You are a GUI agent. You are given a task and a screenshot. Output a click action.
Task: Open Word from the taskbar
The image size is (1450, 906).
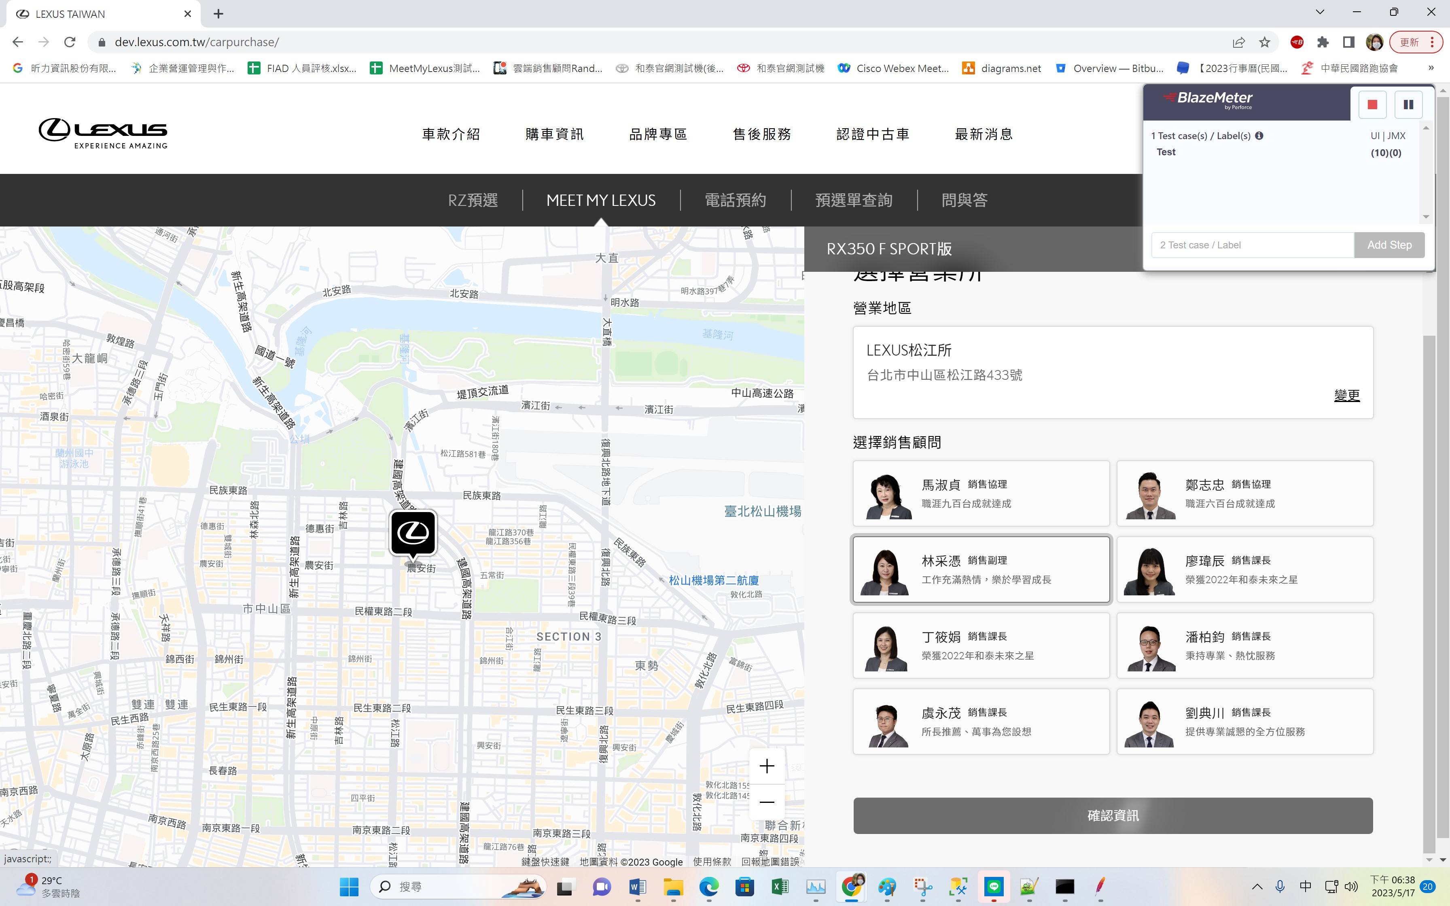pyautogui.click(x=638, y=886)
